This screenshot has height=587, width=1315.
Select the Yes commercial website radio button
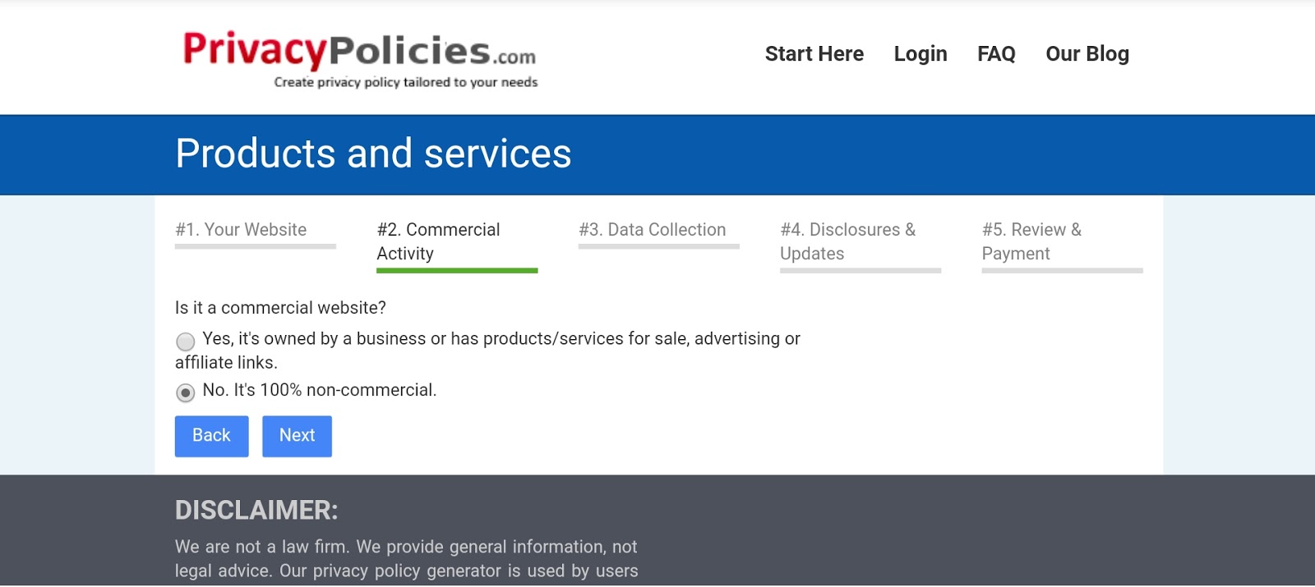tap(186, 341)
